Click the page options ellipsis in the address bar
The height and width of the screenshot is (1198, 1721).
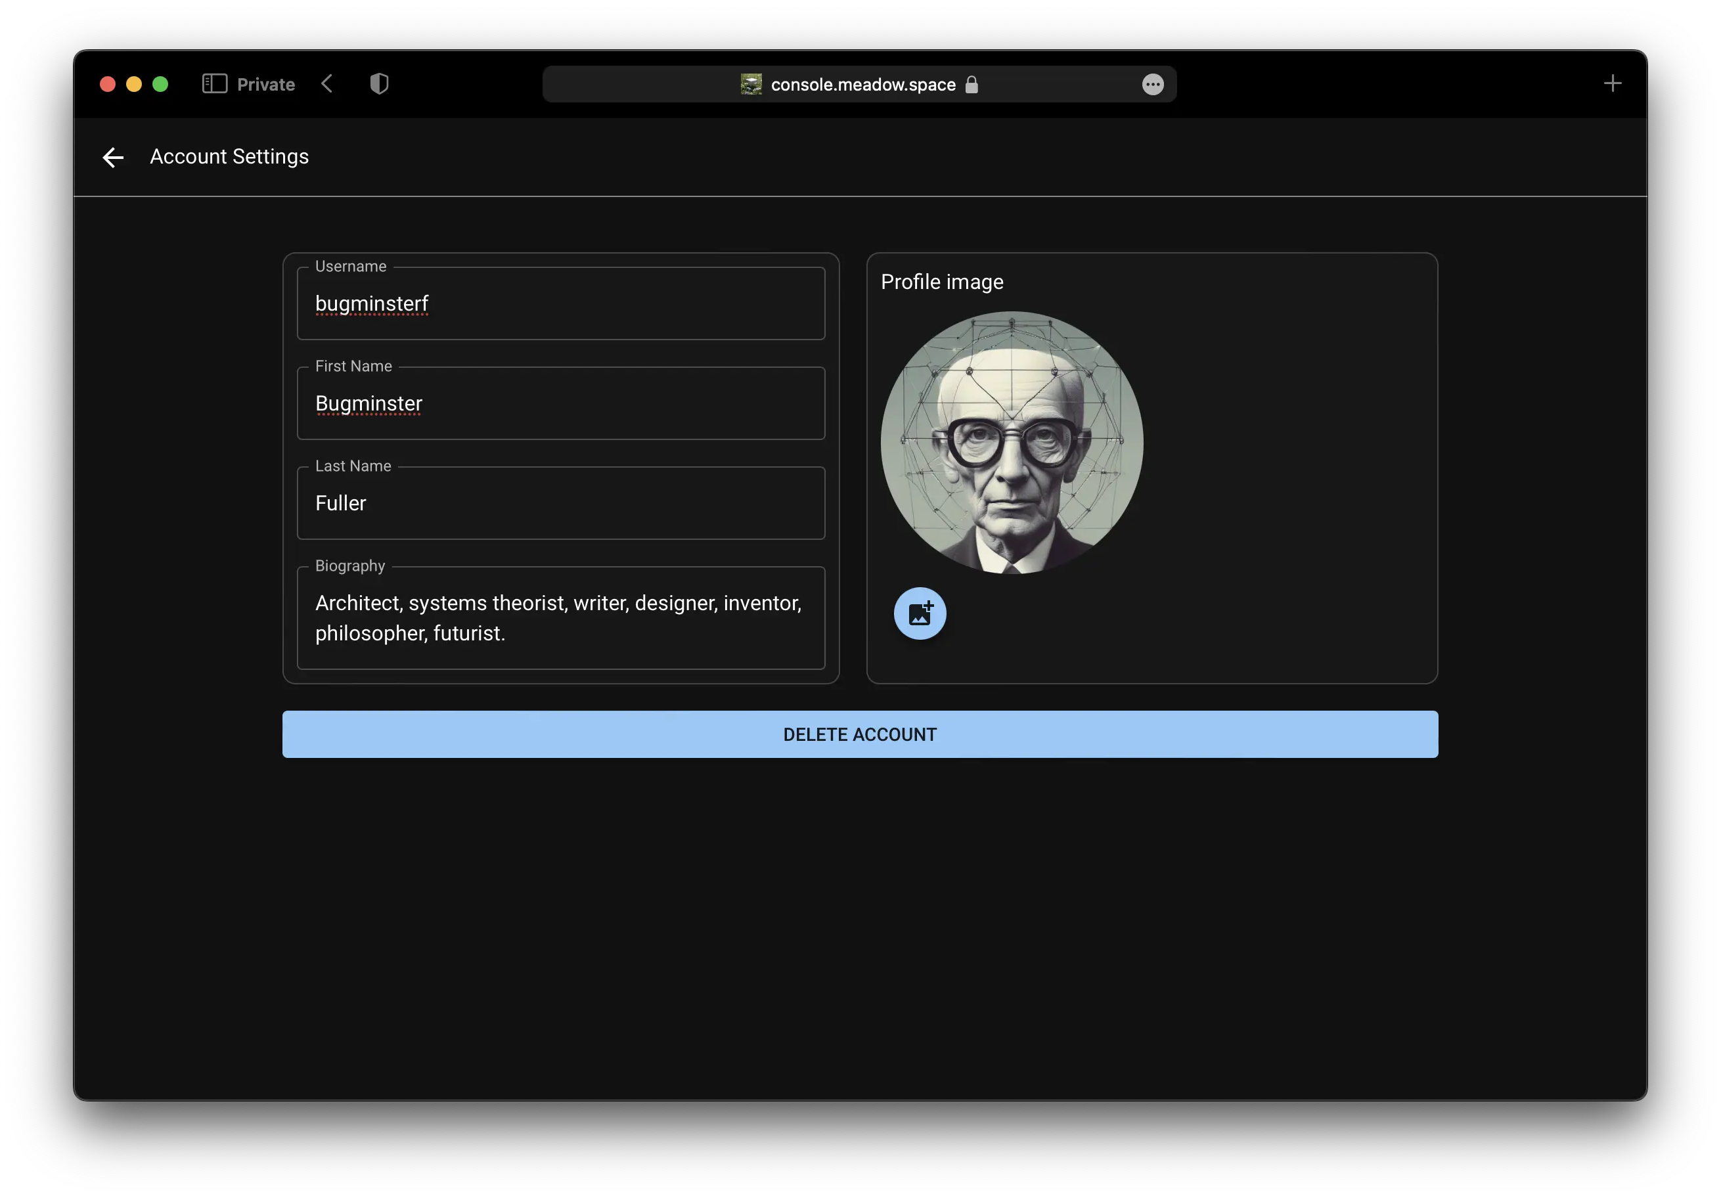click(1152, 85)
